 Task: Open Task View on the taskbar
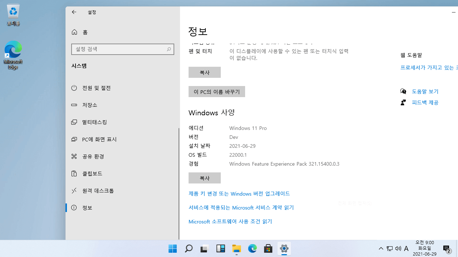click(204, 248)
